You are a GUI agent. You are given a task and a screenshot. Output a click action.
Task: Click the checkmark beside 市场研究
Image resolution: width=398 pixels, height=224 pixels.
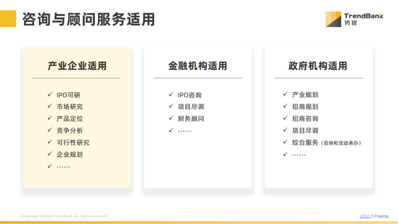[x=50, y=107]
